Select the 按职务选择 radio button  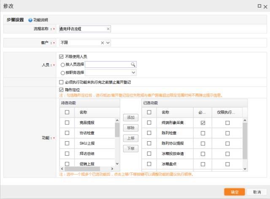pos(63,73)
